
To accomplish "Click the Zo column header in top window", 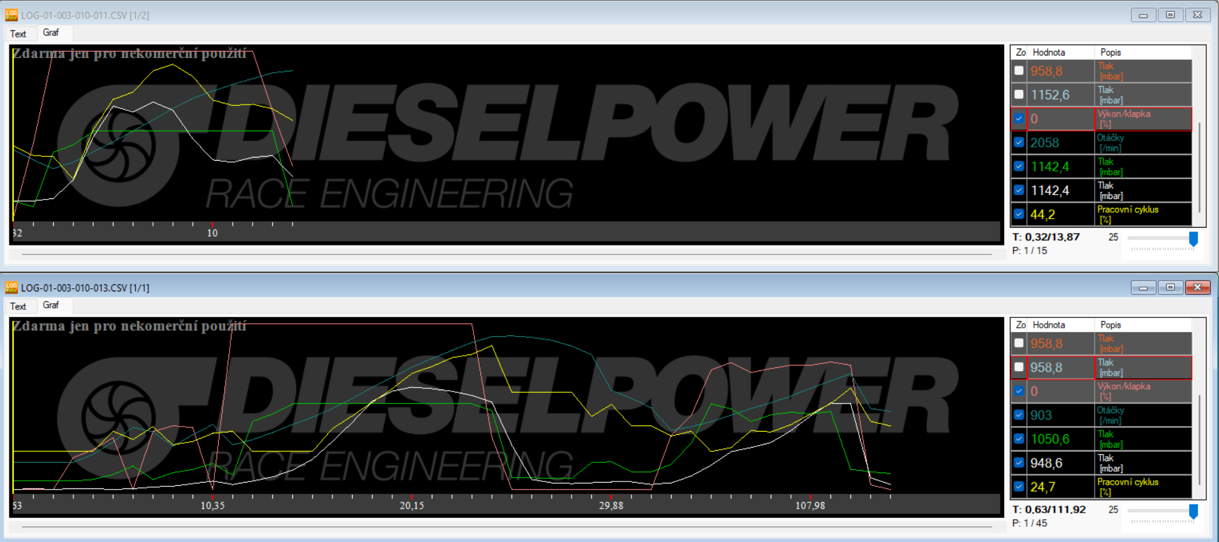I will click(x=1021, y=52).
